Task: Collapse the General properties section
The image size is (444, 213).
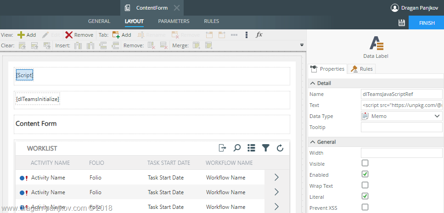Action: pyautogui.click(x=313, y=142)
